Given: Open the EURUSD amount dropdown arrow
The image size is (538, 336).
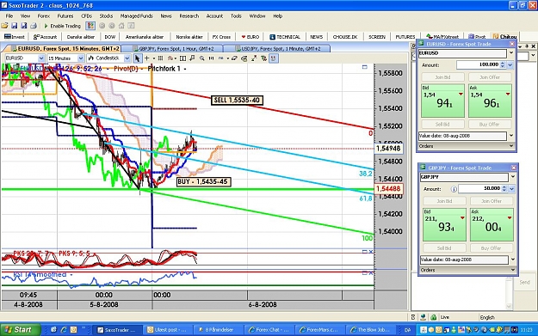Looking at the screenshot, I should click(x=510, y=64).
